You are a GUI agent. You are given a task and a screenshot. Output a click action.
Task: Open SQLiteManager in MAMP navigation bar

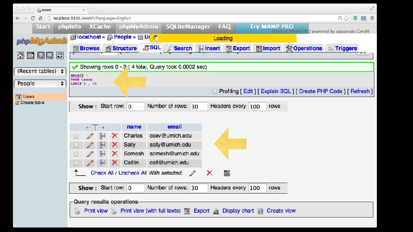188,27
